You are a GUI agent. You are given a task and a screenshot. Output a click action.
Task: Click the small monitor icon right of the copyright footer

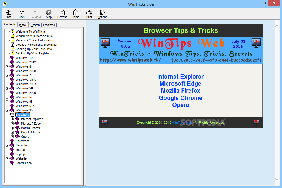coord(256,122)
